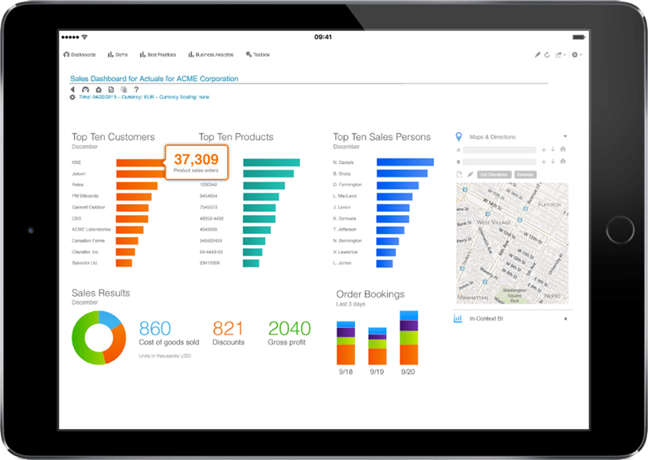Click the compass icon beside Get Directions
This screenshot has width=648, height=460.
tap(470, 174)
